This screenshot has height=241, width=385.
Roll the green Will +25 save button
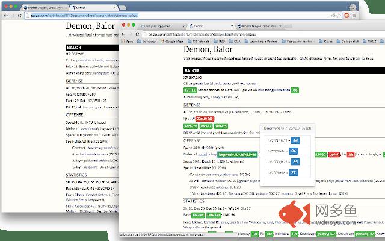point(221,126)
